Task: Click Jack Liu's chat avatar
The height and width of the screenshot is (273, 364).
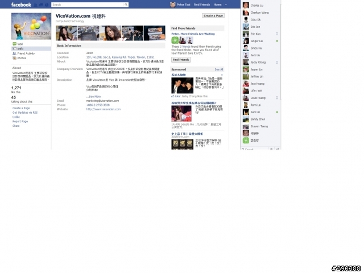Action: [x=246, y=55]
